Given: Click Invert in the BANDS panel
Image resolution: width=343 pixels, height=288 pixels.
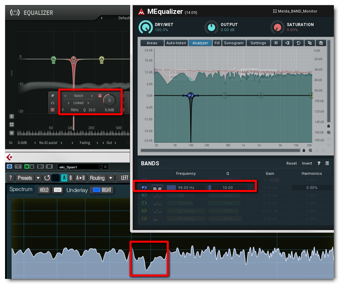Looking at the screenshot, I should (x=307, y=163).
